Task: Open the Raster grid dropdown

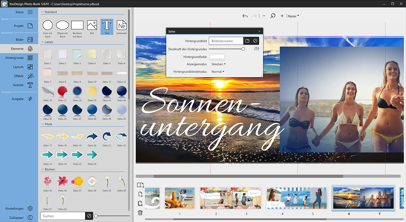Action: (293, 16)
